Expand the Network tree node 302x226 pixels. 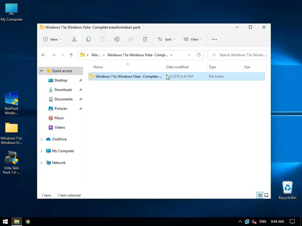tap(41, 163)
